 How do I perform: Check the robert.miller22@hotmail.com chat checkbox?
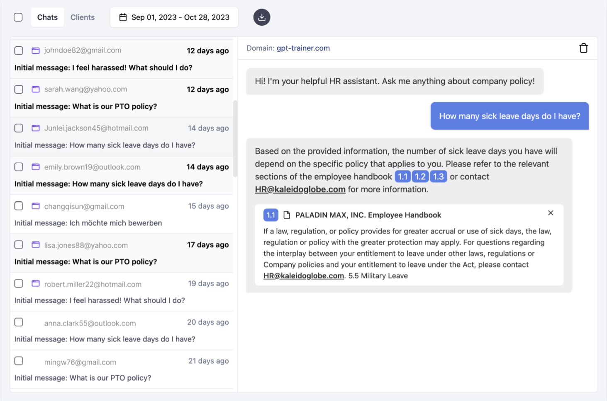pos(19,283)
